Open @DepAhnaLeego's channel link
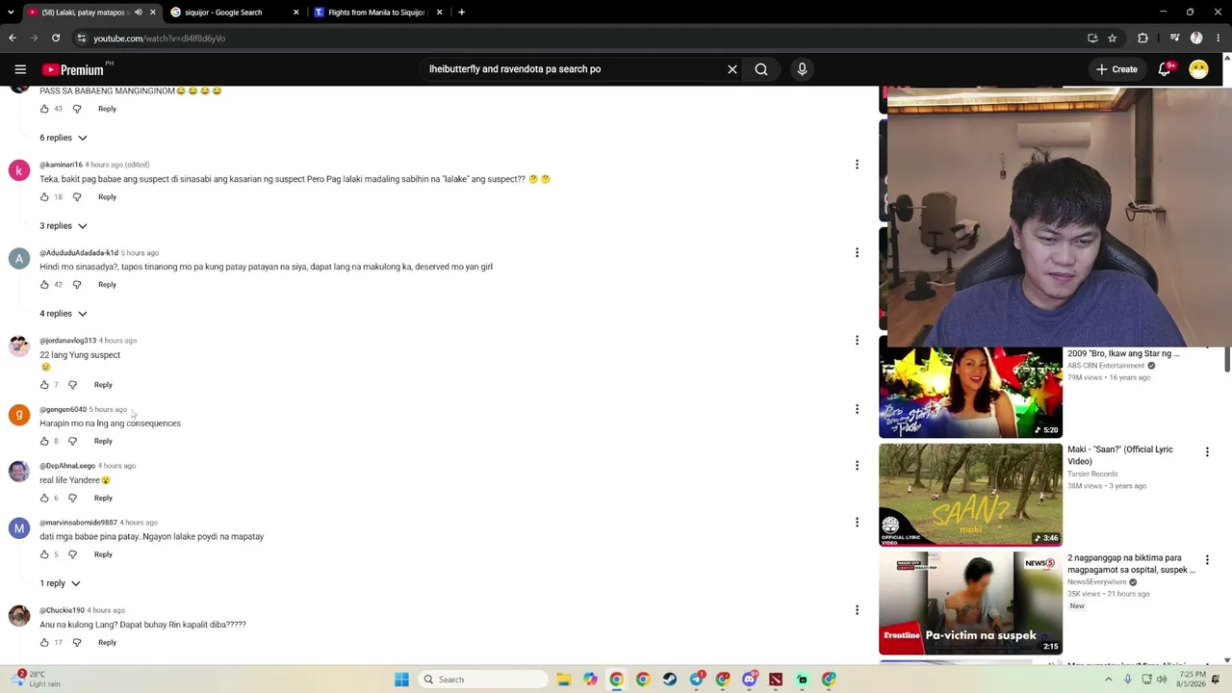The height and width of the screenshot is (693, 1232). click(x=67, y=466)
